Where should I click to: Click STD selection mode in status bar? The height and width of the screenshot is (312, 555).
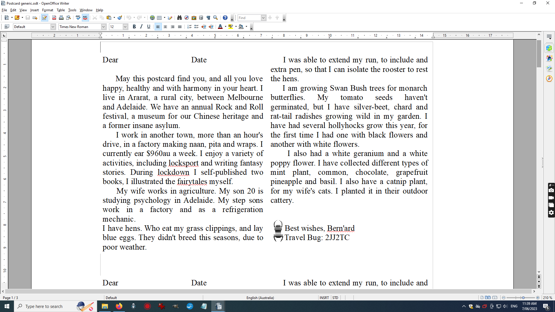click(x=335, y=298)
